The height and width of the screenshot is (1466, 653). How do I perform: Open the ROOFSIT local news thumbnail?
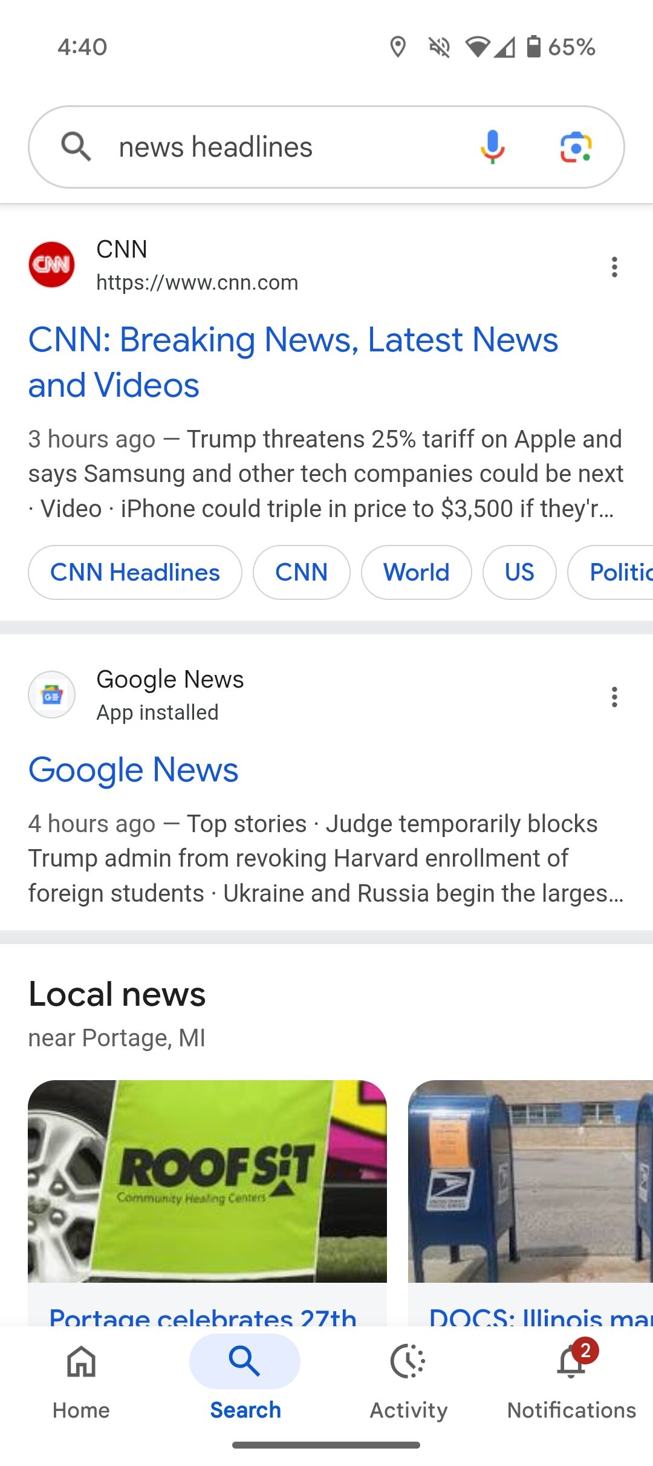coord(207,1181)
